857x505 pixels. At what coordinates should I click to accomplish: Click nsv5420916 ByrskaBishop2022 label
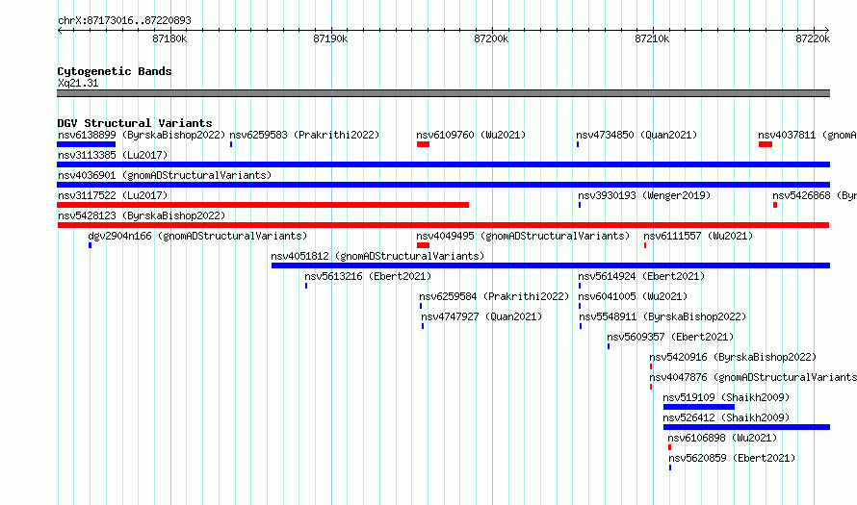coord(733,357)
